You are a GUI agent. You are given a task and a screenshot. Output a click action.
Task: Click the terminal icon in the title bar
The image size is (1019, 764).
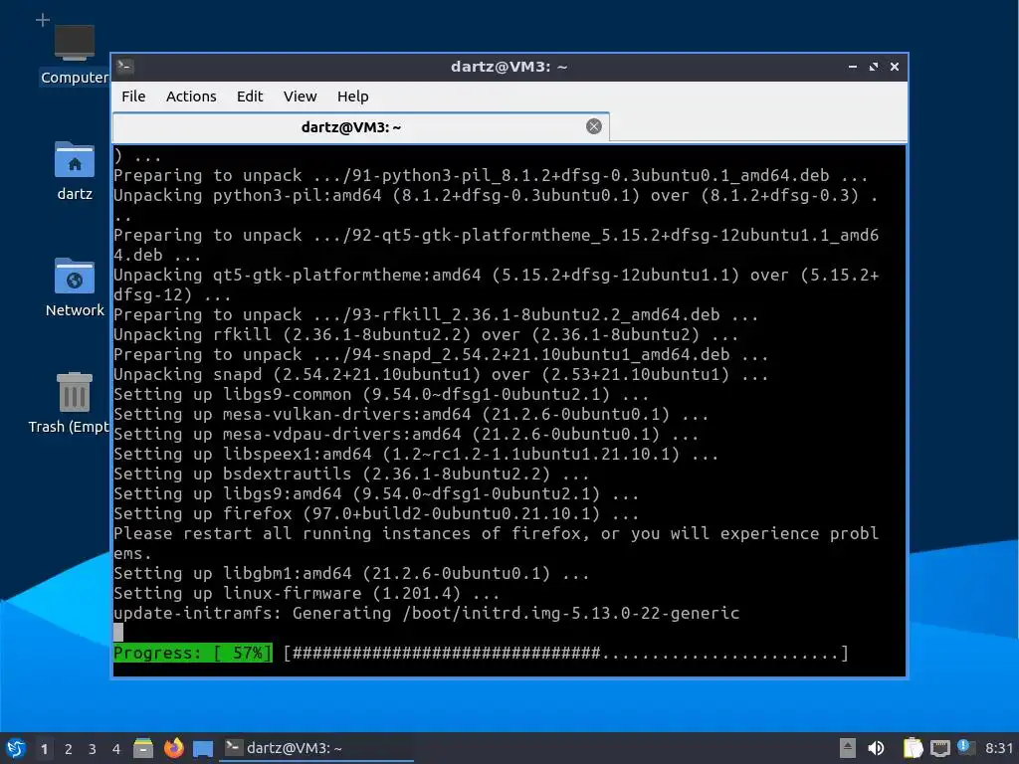click(x=125, y=67)
